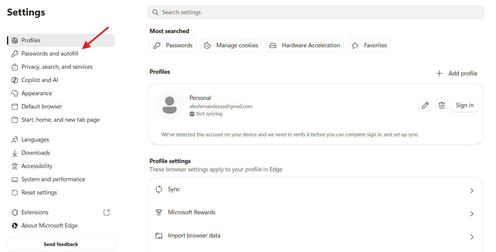Image resolution: width=496 pixels, height=252 pixels.
Task: Click the Languages icon in sidebar
Action: pos(15,140)
